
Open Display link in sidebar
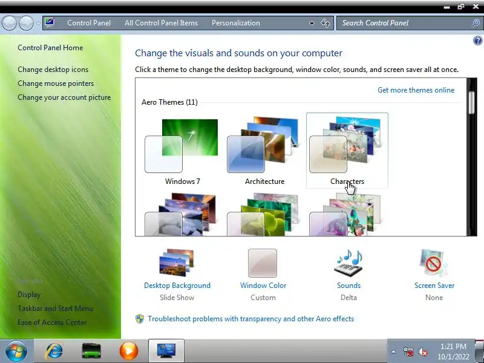click(29, 295)
